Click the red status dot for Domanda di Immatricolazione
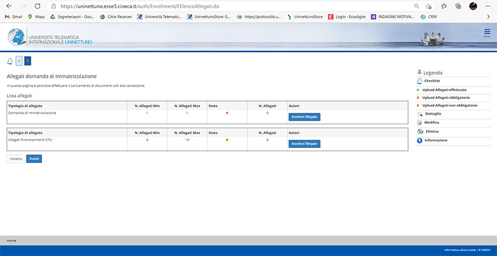497x256 pixels. (227, 113)
